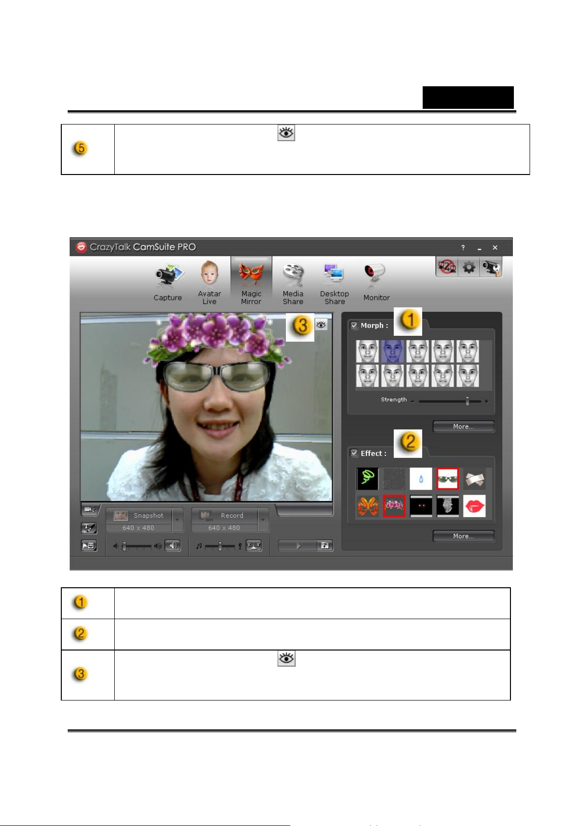The image size is (584, 826).
Task: Select the sunglasses effect thumbnail
Action: [x=447, y=478]
